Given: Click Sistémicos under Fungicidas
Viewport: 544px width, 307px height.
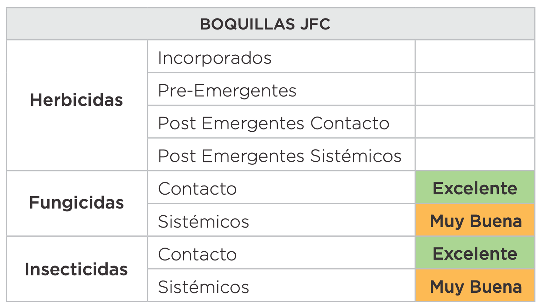Looking at the screenshot, I should (x=203, y=221).
